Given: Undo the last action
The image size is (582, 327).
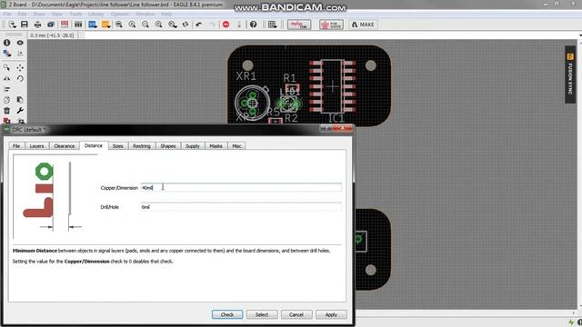Looking at the screenshot, I should click(x=199, y=25).
